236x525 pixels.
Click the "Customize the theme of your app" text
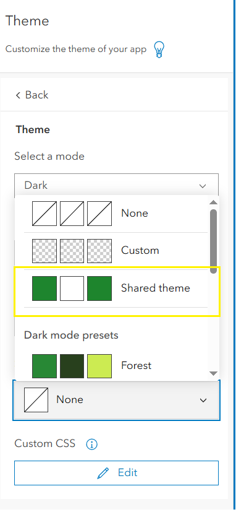pos(76,50)
